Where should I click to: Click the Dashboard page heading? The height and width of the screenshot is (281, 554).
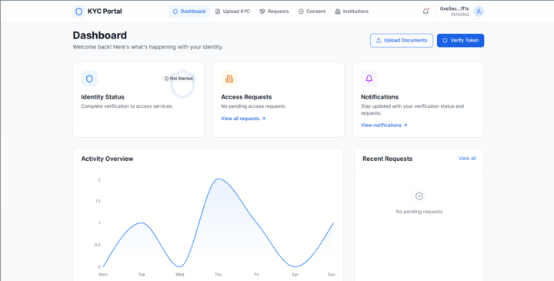tap(100, 35)
